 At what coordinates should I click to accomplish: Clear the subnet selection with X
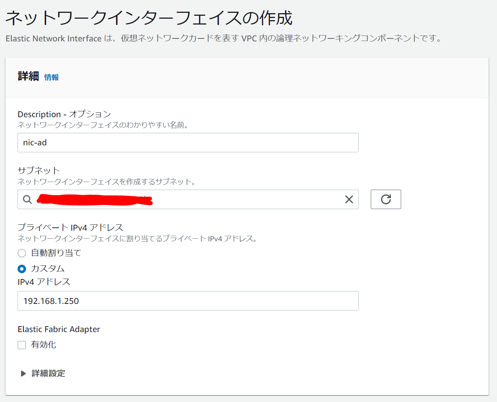[349, 199]
